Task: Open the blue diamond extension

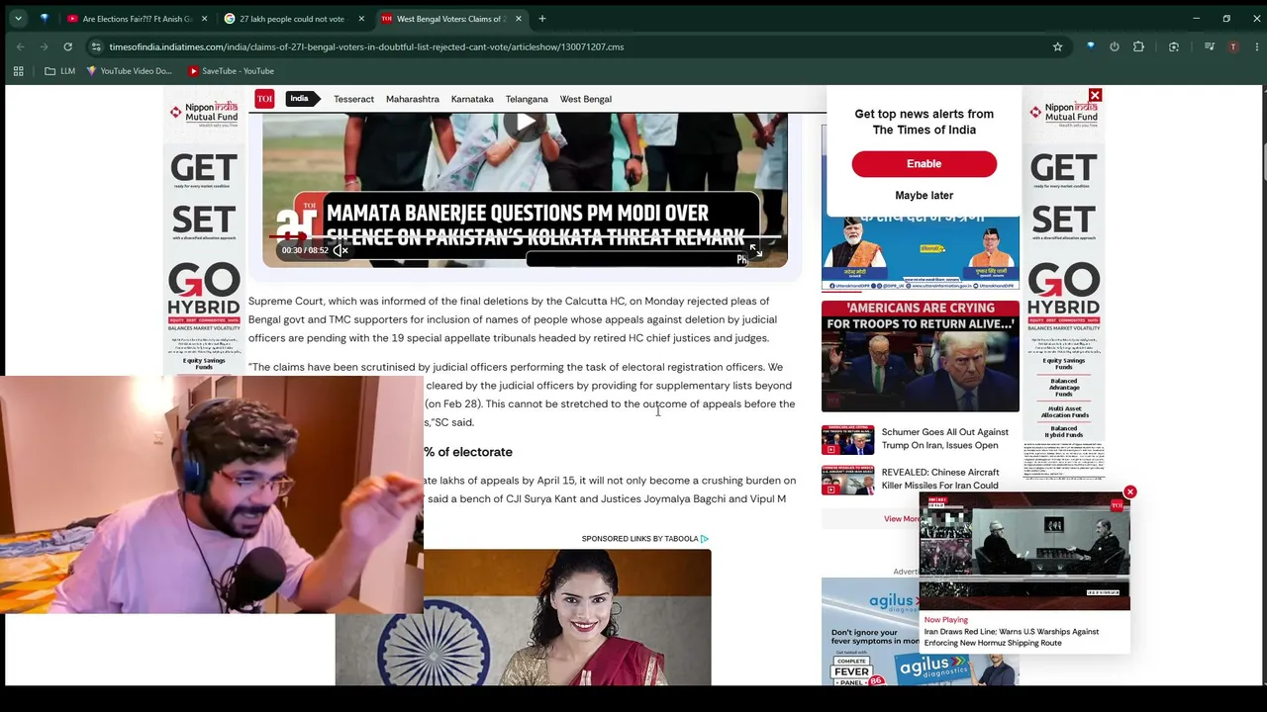Action: point(1091,46)
